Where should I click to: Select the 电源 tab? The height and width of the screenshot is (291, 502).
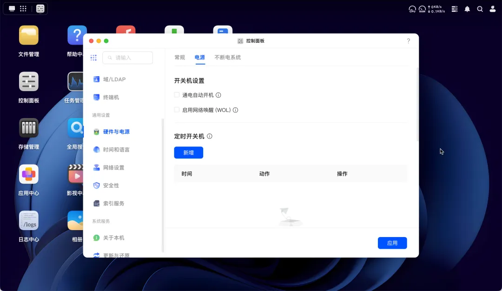(x=200, y=58)
